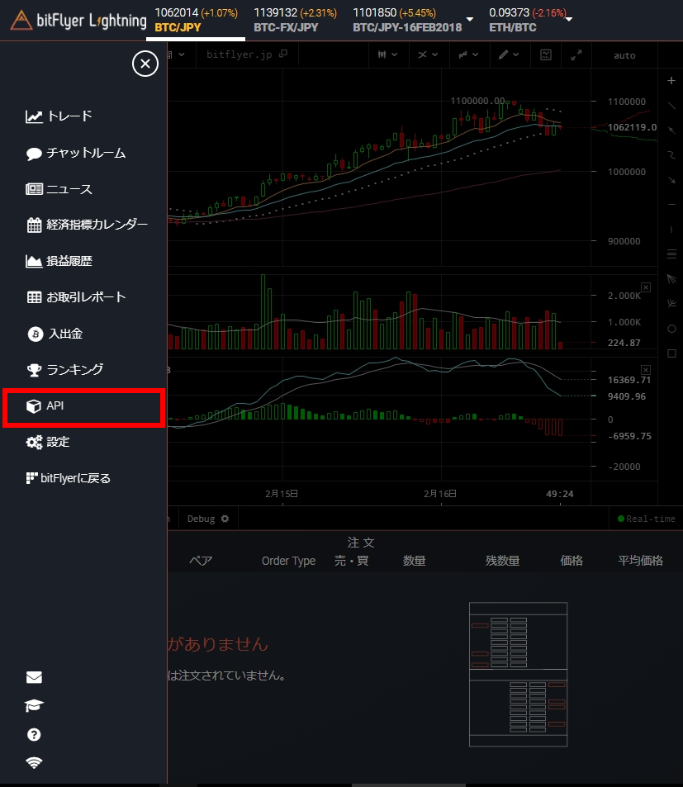Expand the futures contract dropdown arrow
Viewport: 683px width, 787px height.
coord(470,19)
